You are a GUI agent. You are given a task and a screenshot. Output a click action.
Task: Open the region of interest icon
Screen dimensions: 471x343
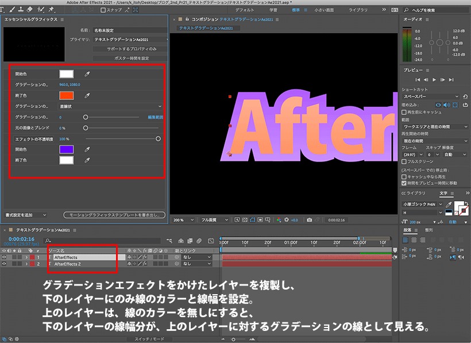tap(260, 220)
